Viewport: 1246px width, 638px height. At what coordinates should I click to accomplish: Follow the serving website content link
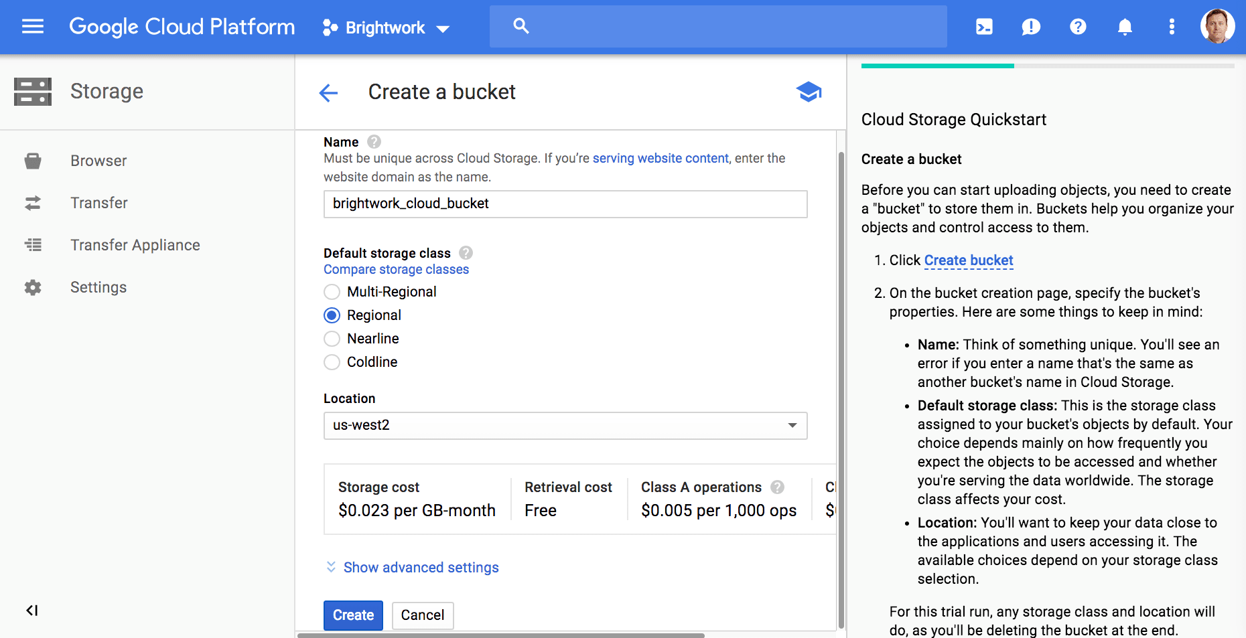click(x=661, y=158)
